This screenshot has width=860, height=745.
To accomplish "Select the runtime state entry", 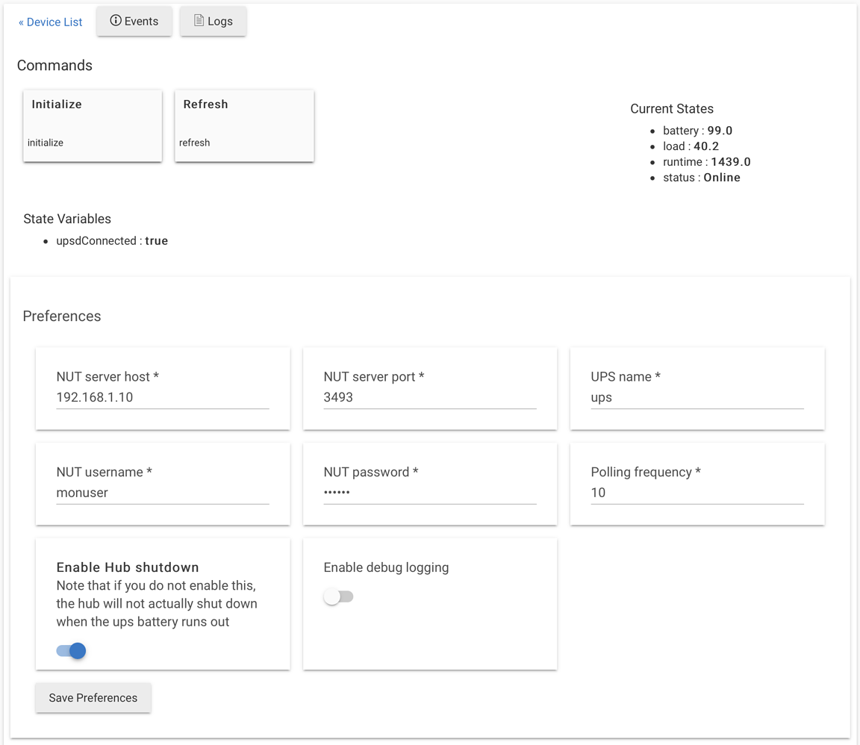I will coord(706,162).
